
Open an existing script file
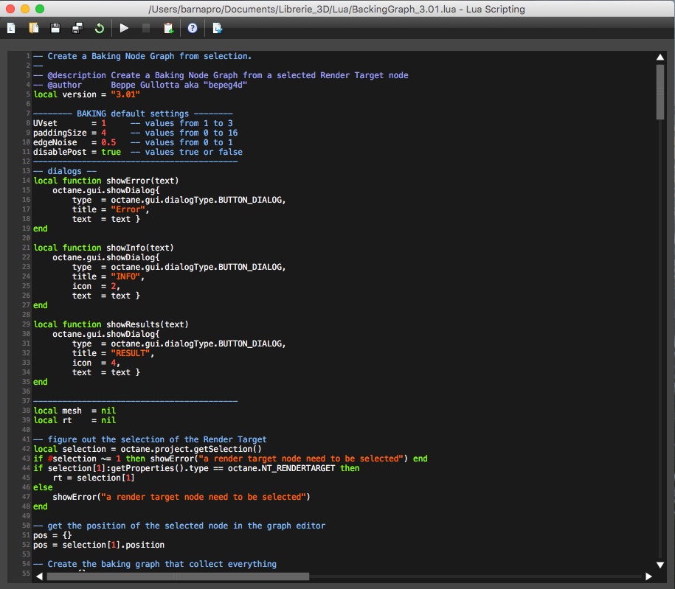[33, 28]
